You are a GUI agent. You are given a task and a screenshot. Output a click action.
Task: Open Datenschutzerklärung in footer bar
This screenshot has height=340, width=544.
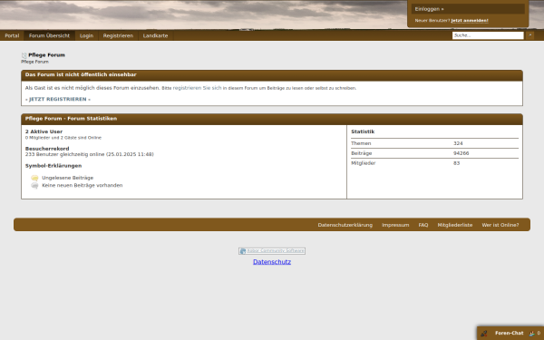tap(345, 225)
